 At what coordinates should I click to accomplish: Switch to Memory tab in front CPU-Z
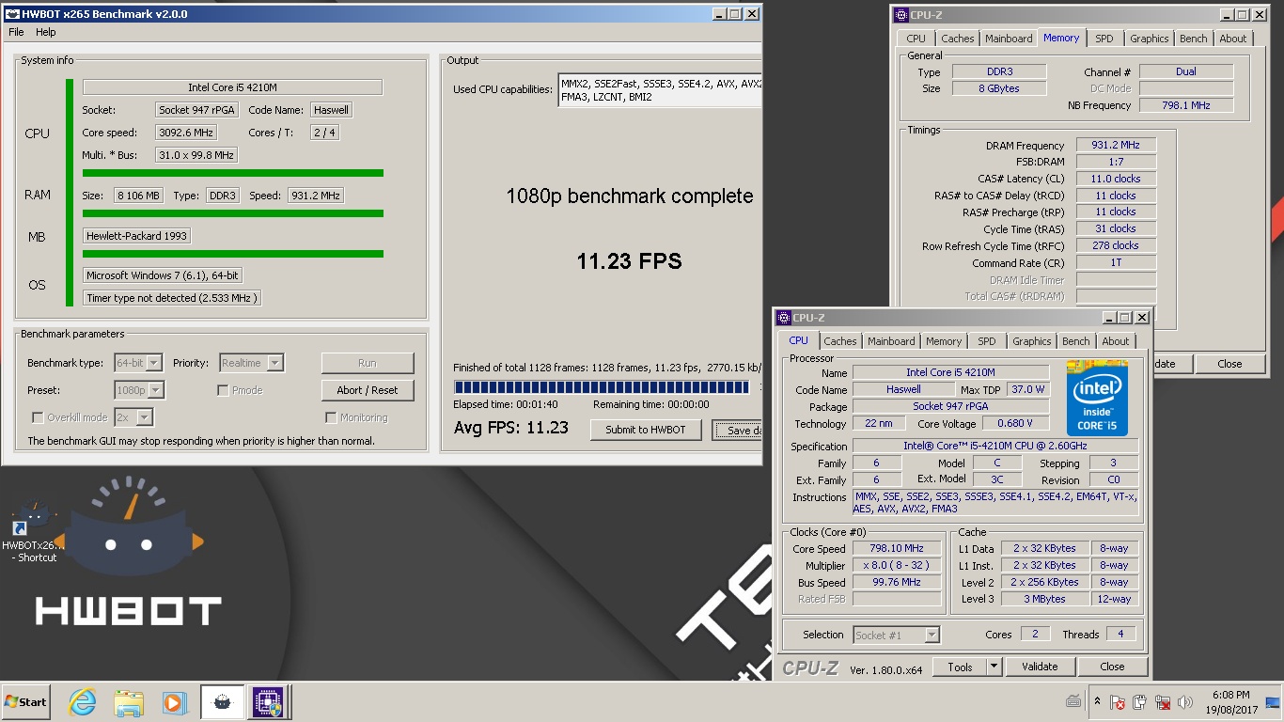[x=944, y=341]
